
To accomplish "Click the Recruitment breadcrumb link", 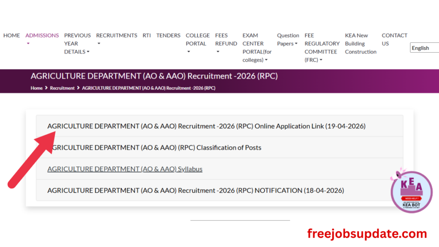I will pyautogui.click(x=62, y=88).
